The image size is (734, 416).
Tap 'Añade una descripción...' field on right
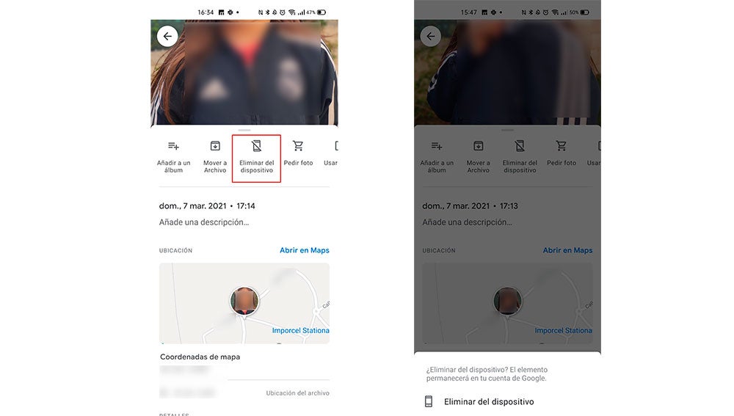(x=468, y=222)
